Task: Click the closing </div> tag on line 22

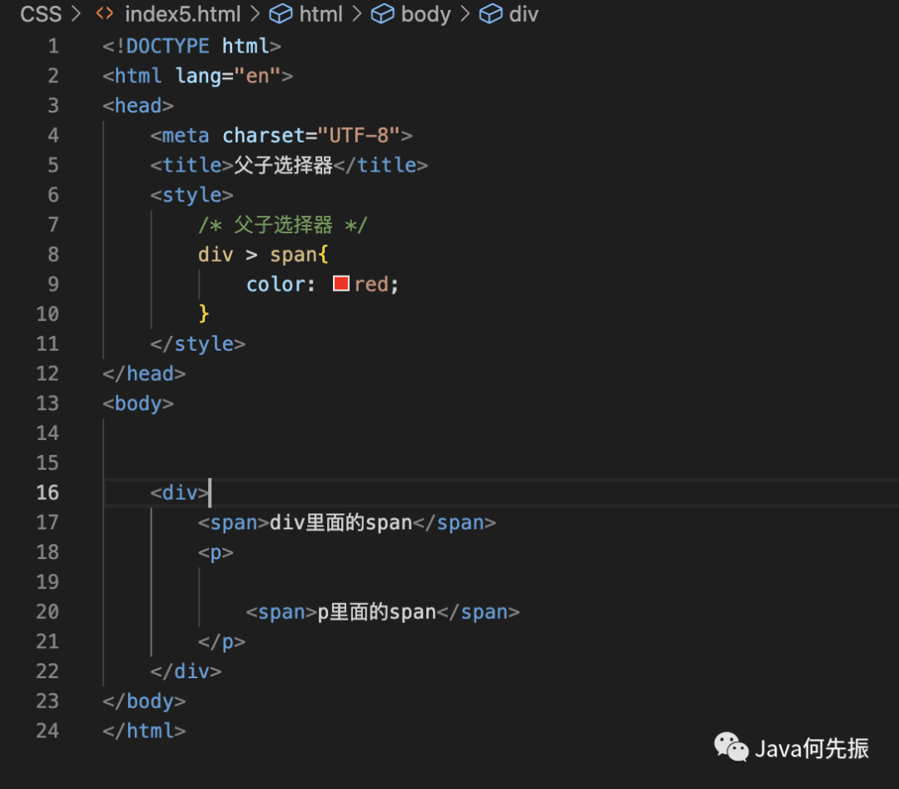Action: (186, 672)
